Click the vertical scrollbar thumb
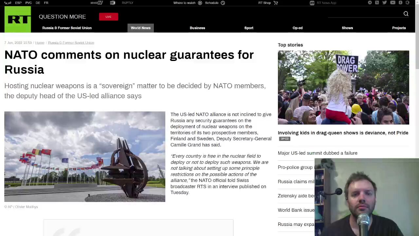This screenshot has height=236, width=419. tap(417, 37)
